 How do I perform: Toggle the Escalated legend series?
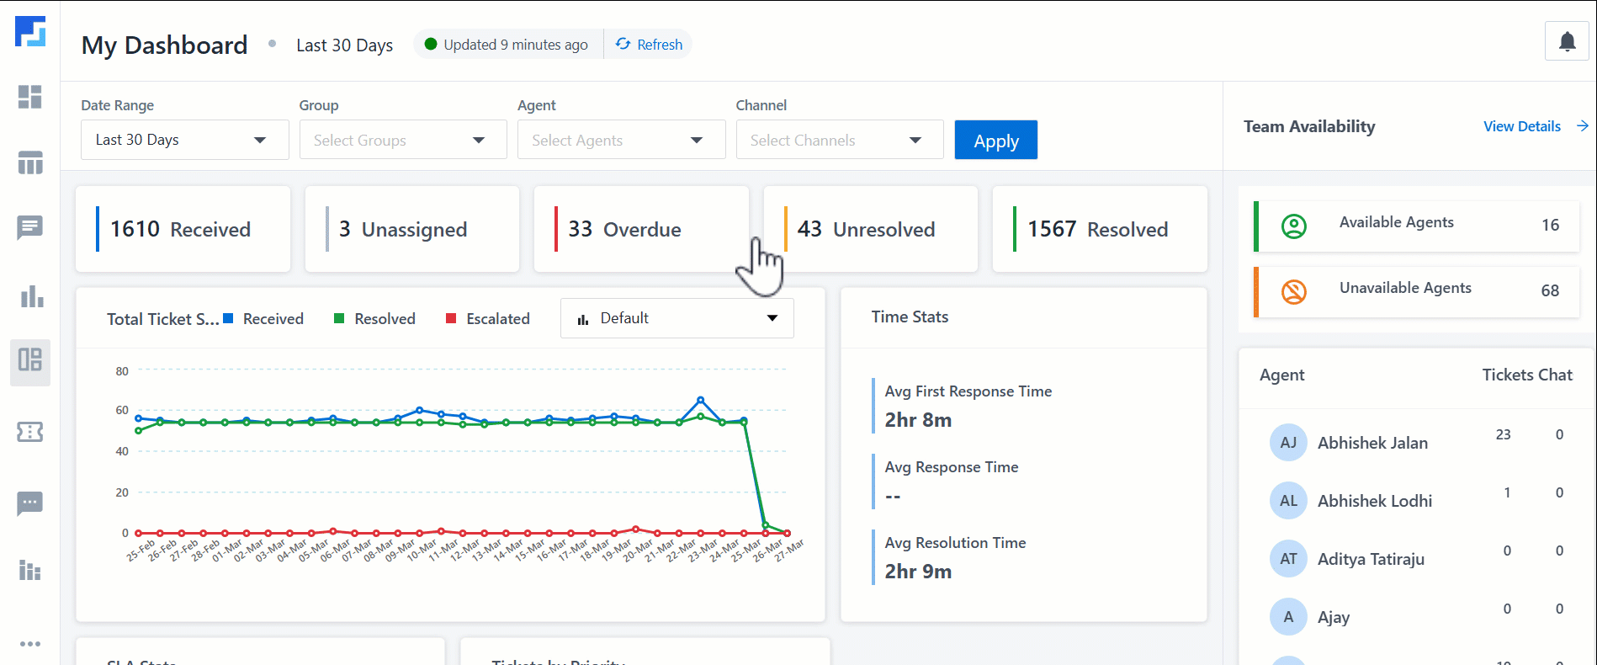(488, 319)
